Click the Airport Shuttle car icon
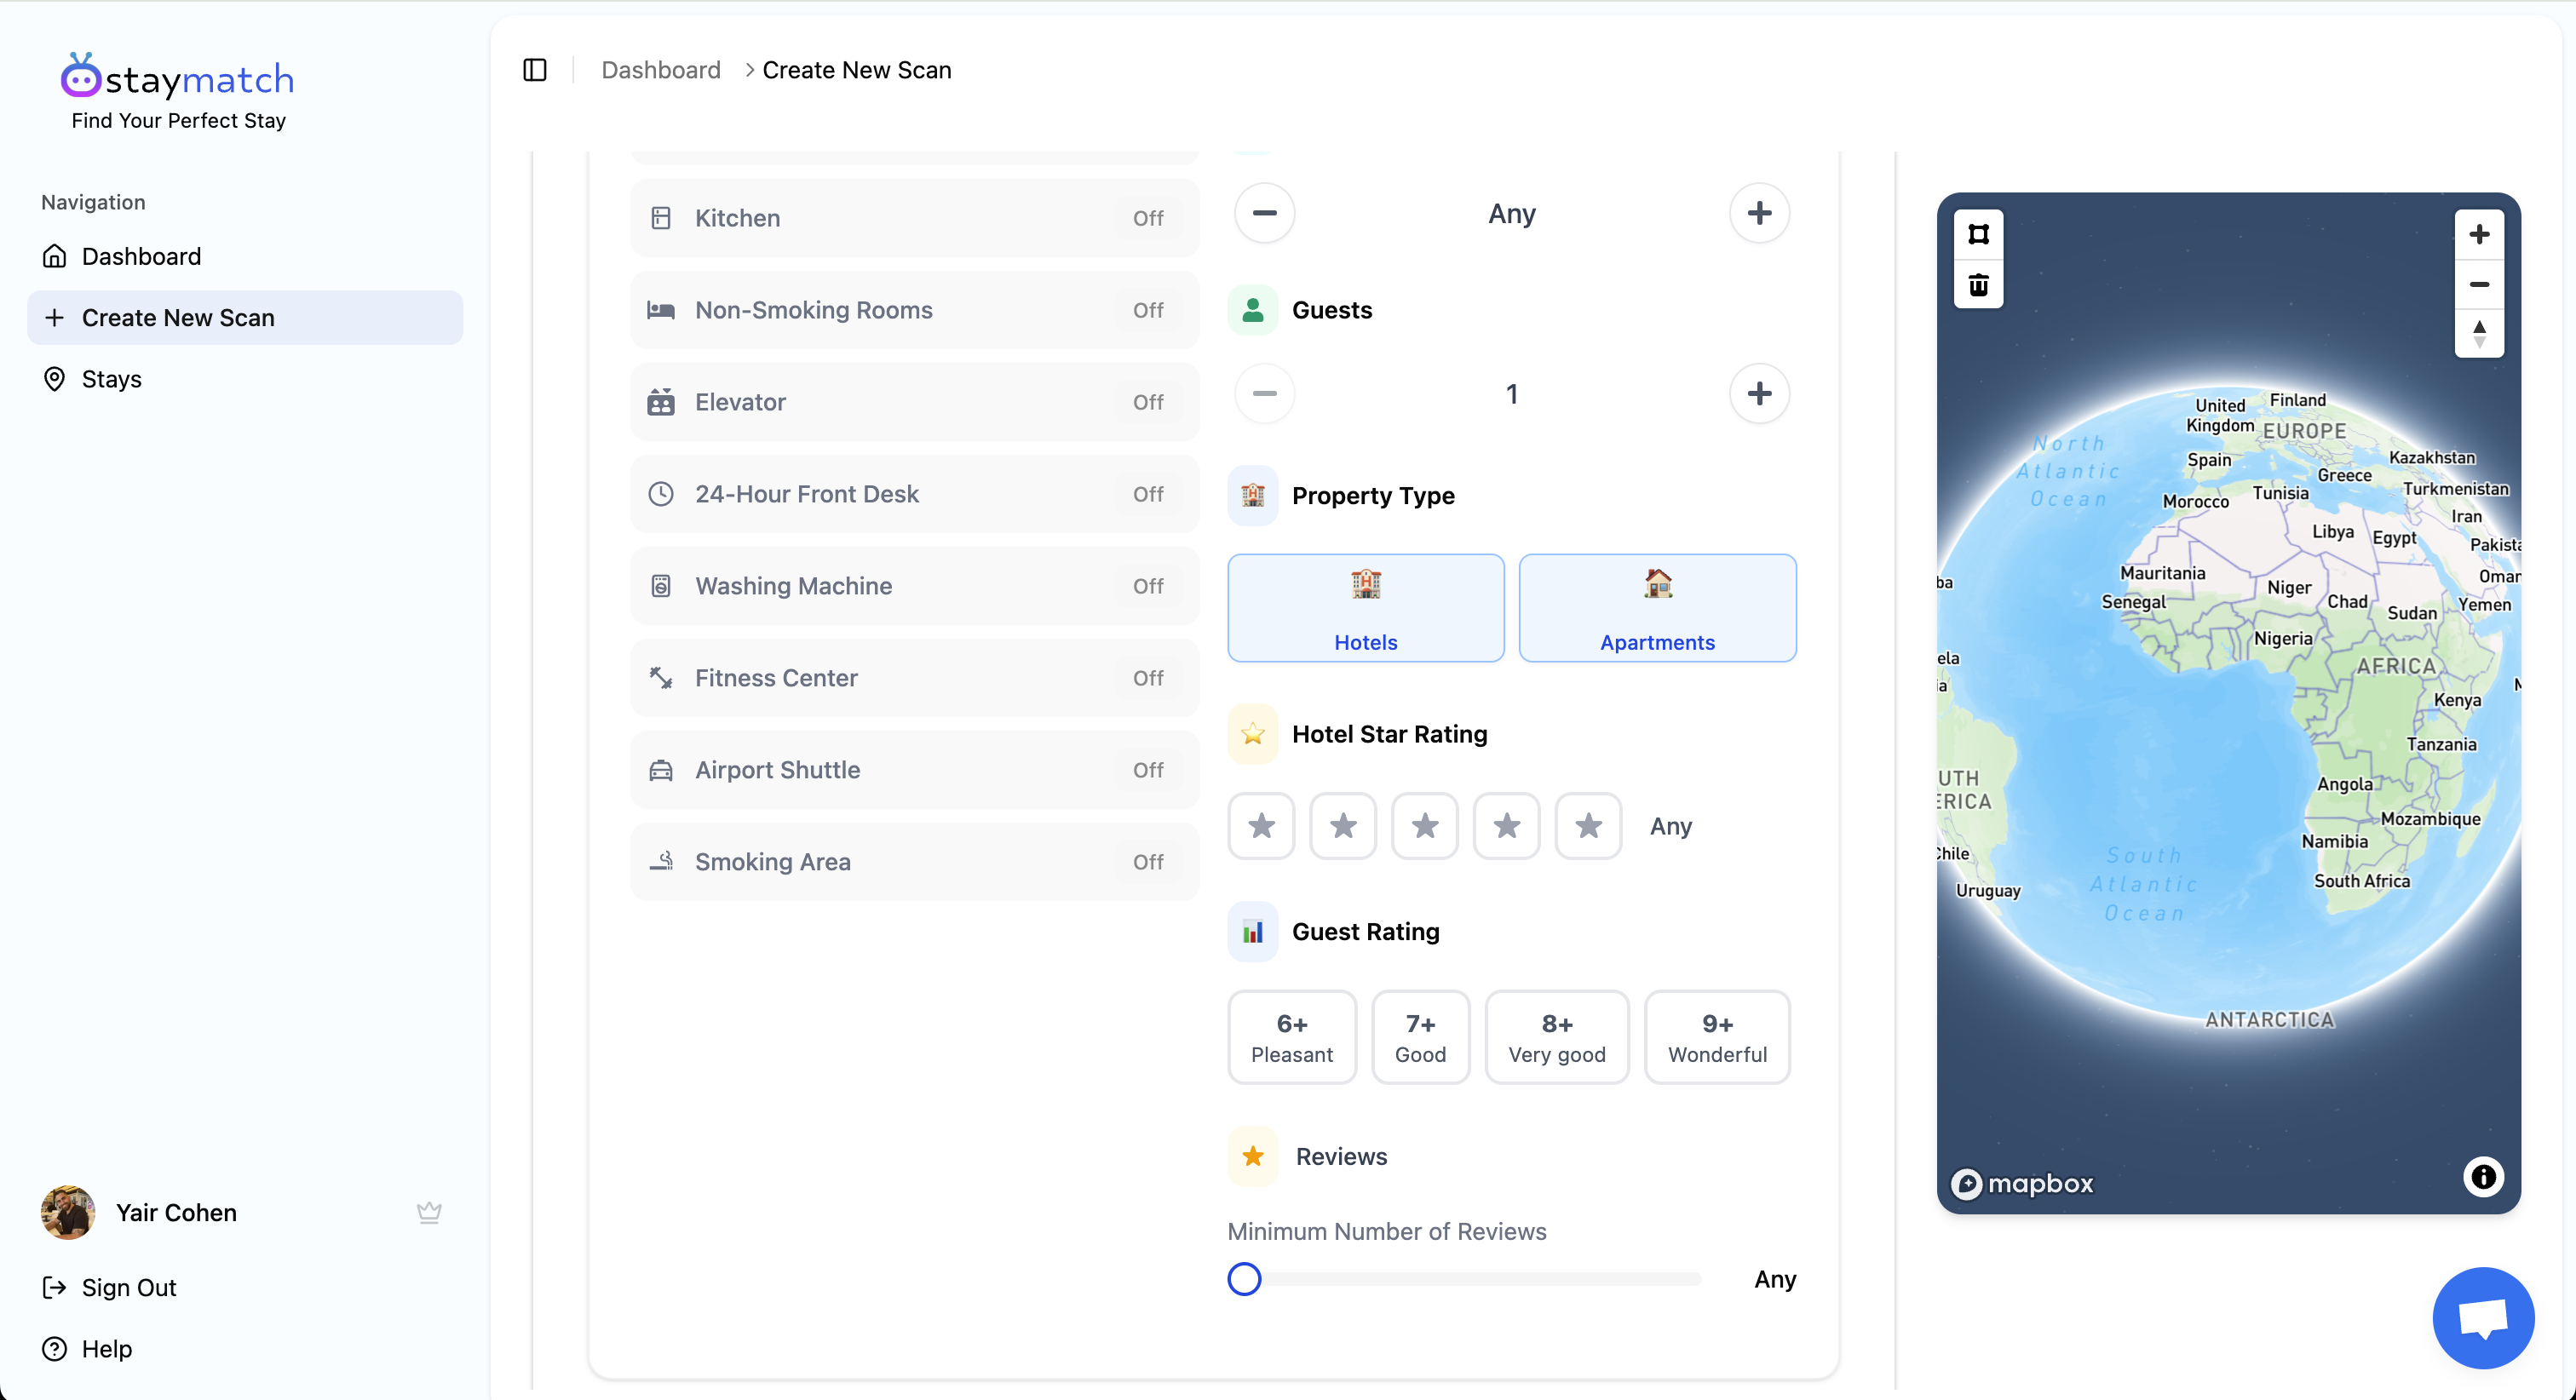 (661, 770)
